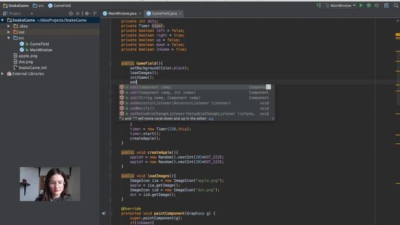This screenshot has width=400, height=225.
Task: Collapse the SnakeGame project root node
Action: click(2, 20)
